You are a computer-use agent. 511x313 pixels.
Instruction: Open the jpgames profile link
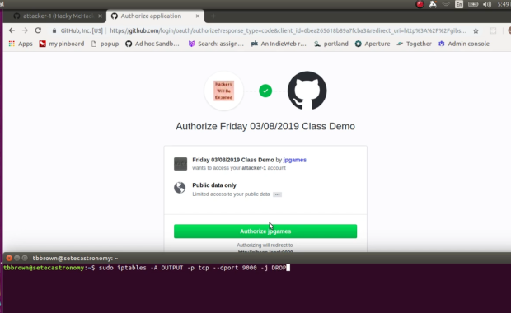click(x=294, y=160)
